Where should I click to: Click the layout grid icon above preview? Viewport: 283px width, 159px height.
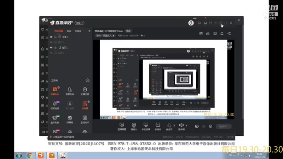click(x=215, y=34)
